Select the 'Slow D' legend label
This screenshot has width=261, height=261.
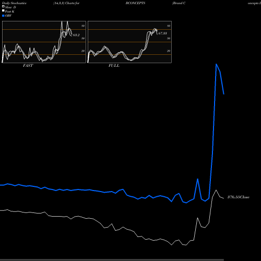10,7
